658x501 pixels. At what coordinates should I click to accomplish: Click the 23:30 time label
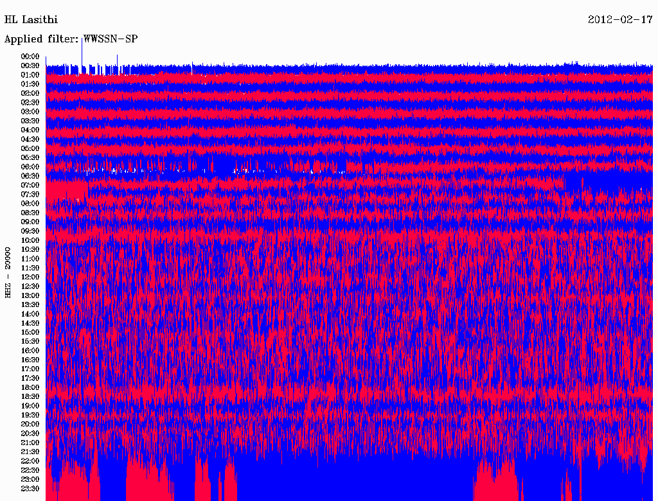[x=30, y=488]
